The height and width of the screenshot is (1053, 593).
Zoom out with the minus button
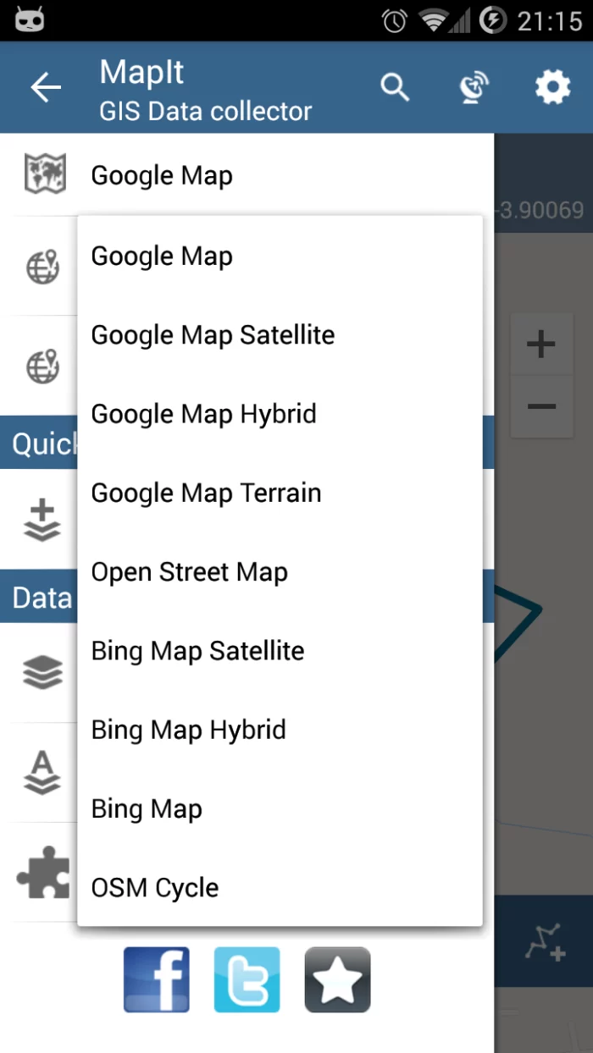click(540, 407)
